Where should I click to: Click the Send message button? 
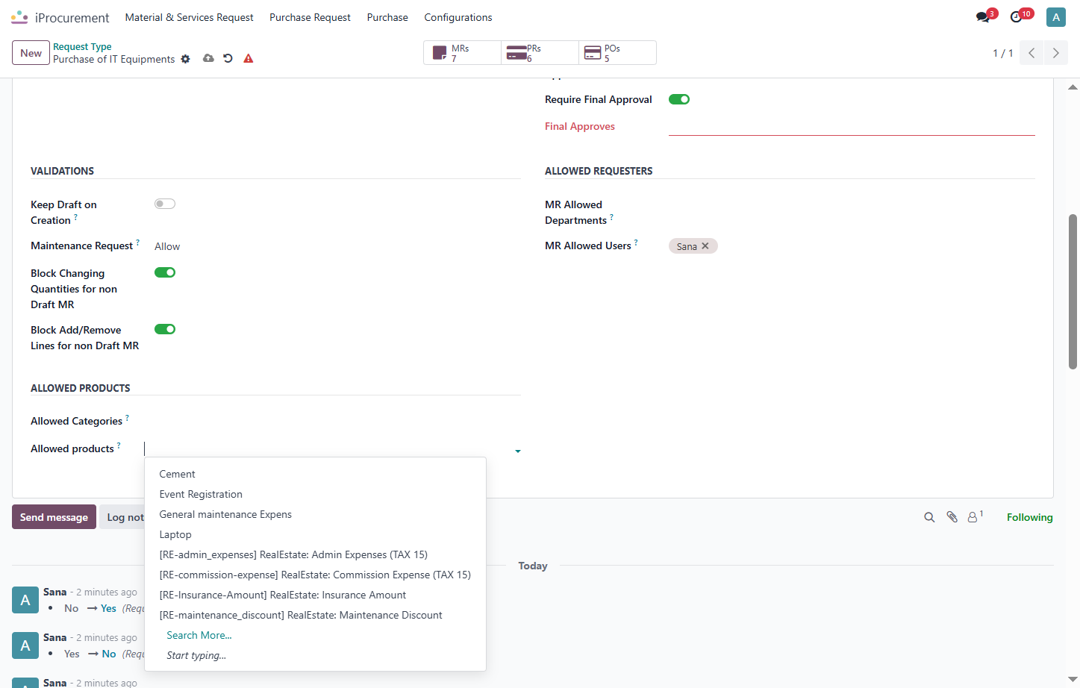point(54,517)
